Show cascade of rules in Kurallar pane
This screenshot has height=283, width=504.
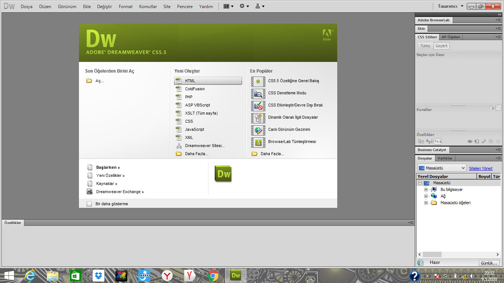click(498, 108)
